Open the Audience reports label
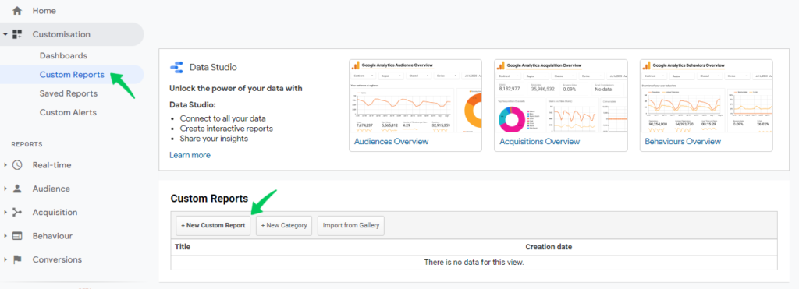 click(x=51, y=189)
